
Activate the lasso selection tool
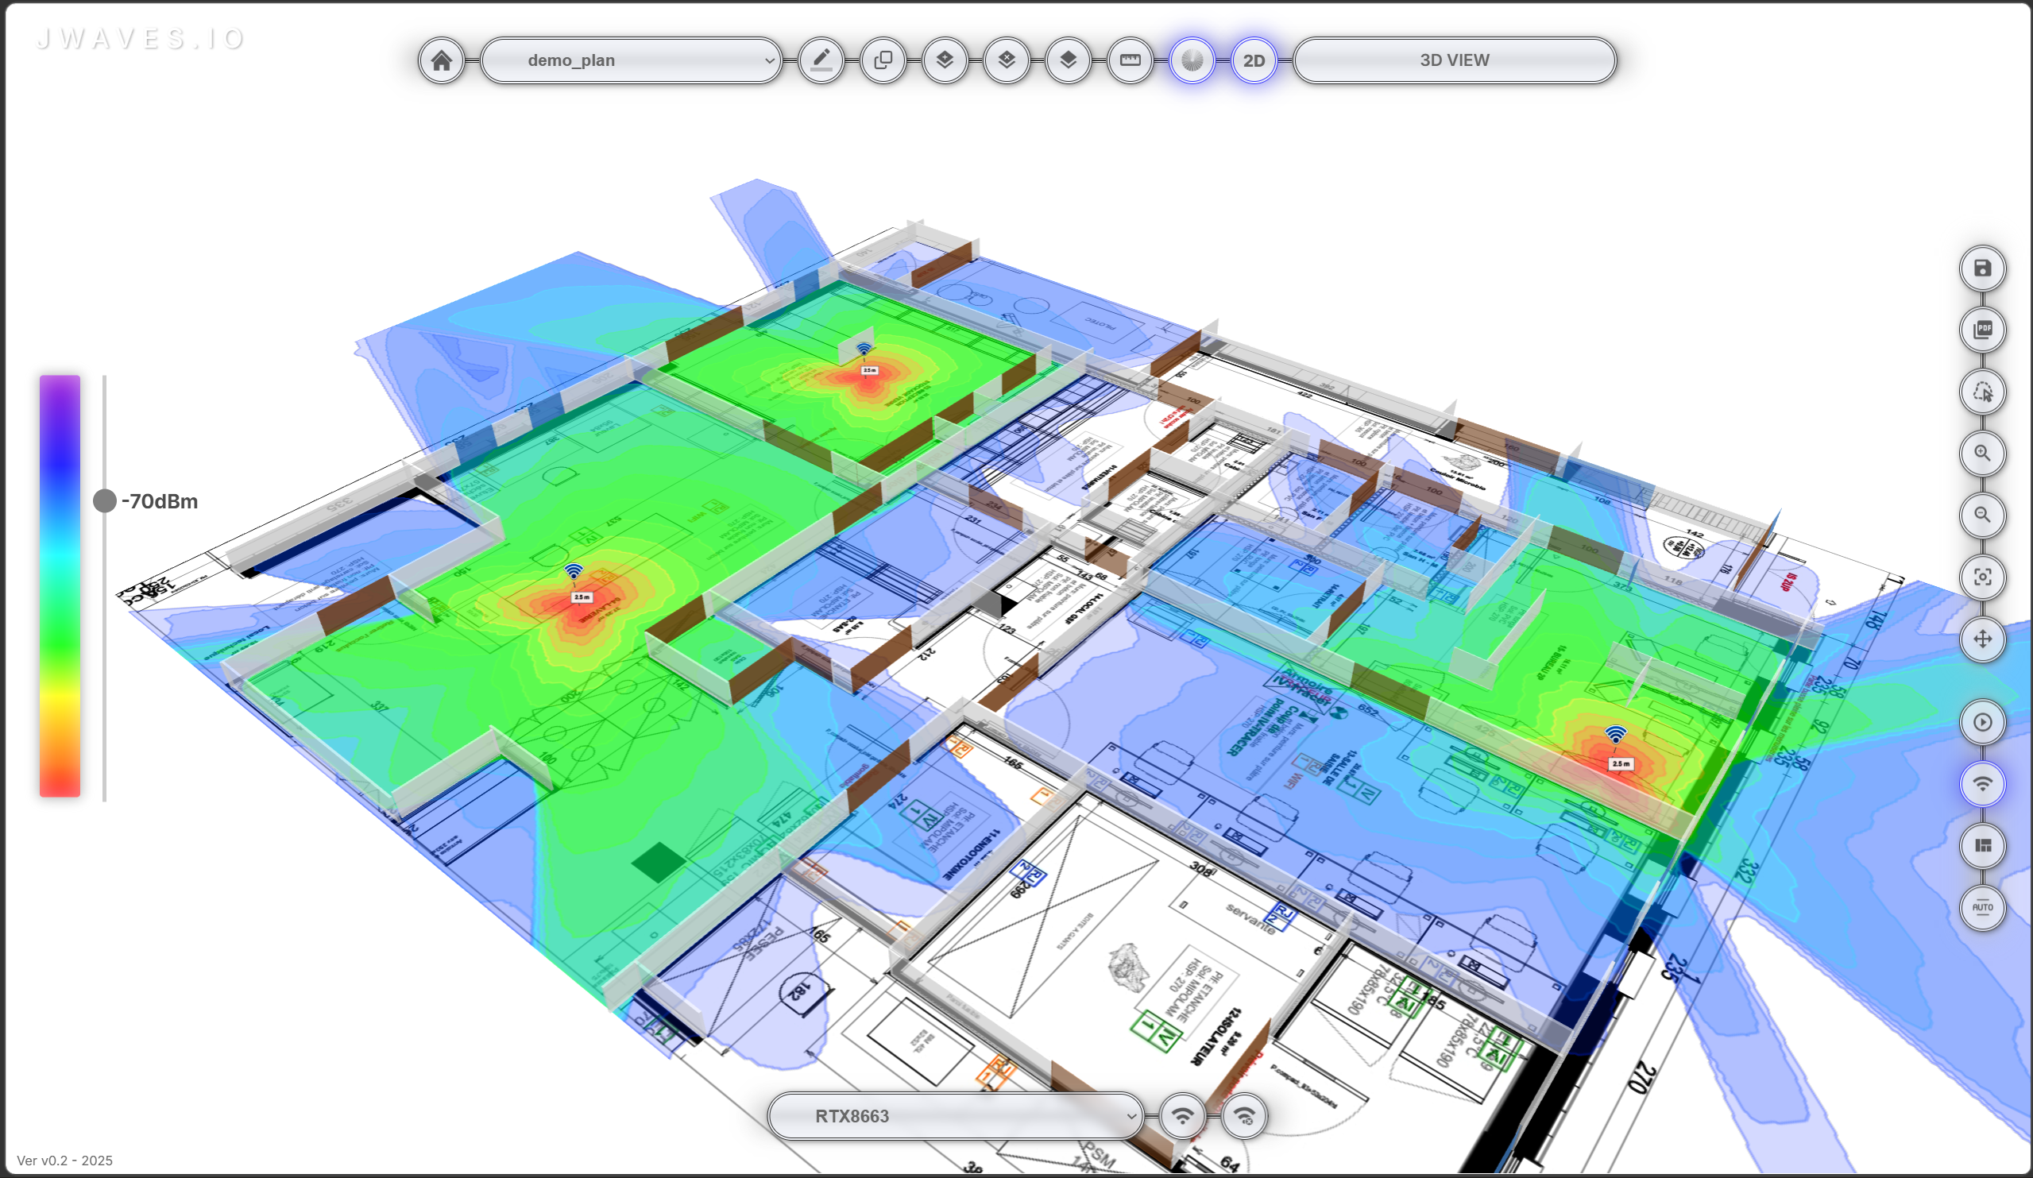click(1983, 392)
